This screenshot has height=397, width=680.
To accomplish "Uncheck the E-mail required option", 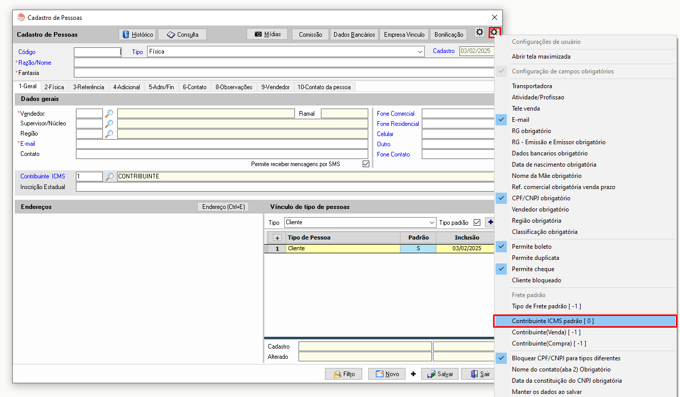I will tap(585, 120).
